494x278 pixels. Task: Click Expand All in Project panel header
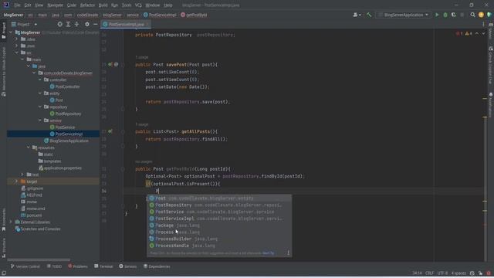[x=68, y=24]
